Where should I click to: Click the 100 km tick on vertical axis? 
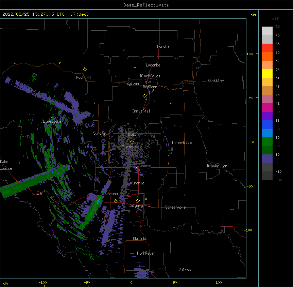(x=249, y=54)
